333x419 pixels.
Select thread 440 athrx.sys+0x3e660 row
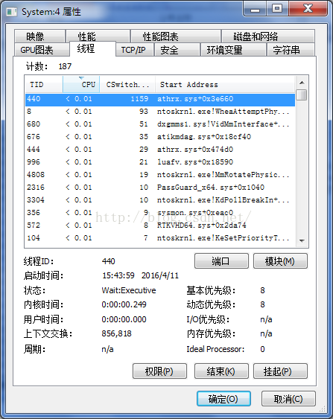[160, 99]
